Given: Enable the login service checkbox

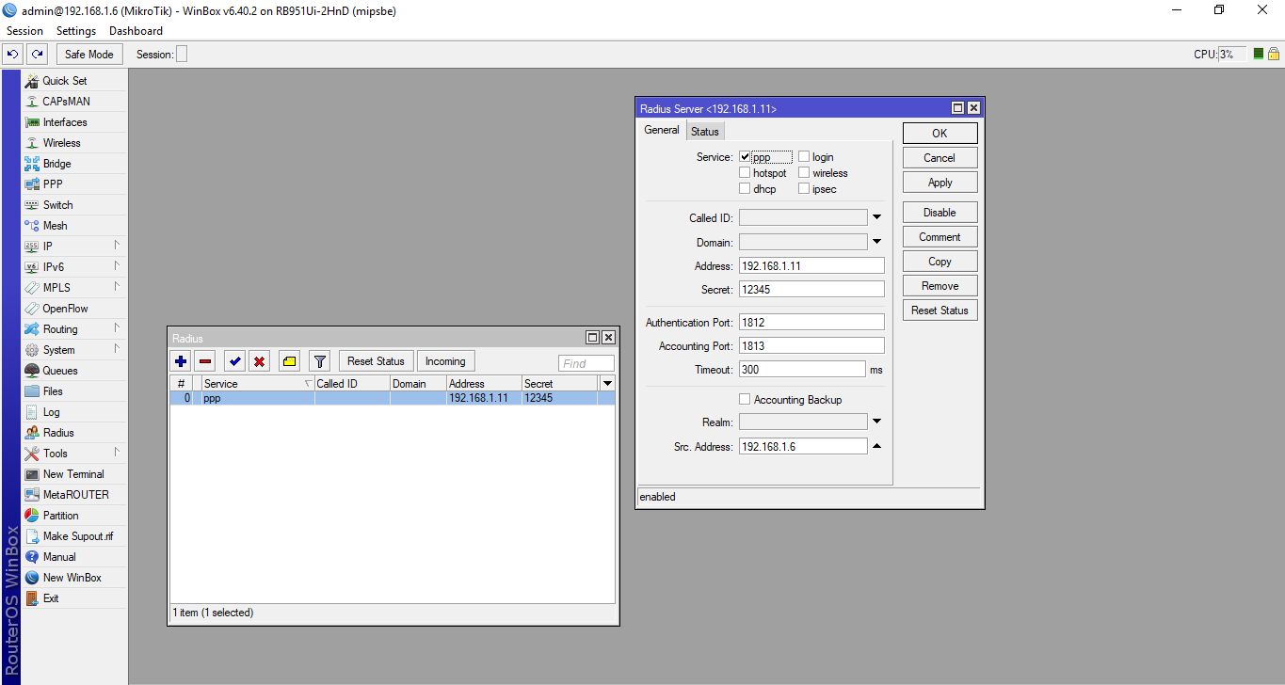Looking at the screenshot, I should pyautogui.click(x=804, y=157).
